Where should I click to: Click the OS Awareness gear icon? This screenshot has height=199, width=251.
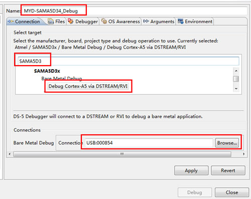[x=104, y=22]
